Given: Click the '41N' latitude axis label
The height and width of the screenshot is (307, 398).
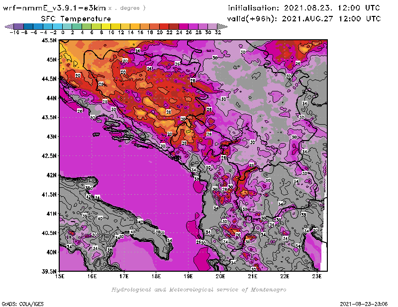Looking at the screenshot, I should click(x=51, y=214).
